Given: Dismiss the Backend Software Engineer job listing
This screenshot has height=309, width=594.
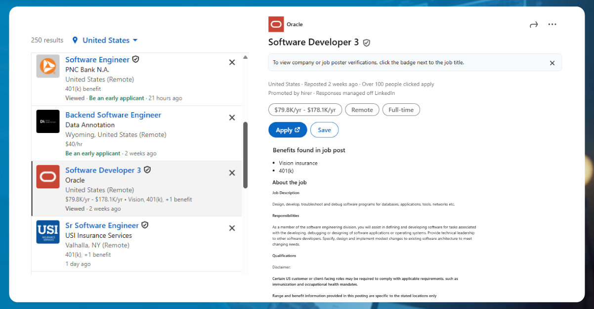Looking at the screenshot, I should click(x=232, y=118).
